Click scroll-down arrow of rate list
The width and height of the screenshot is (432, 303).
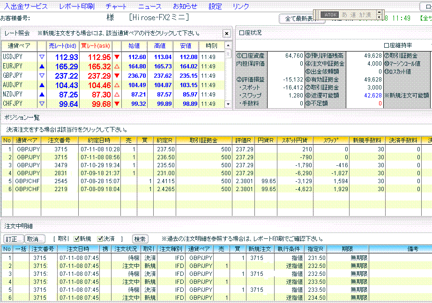pos(228,104)
